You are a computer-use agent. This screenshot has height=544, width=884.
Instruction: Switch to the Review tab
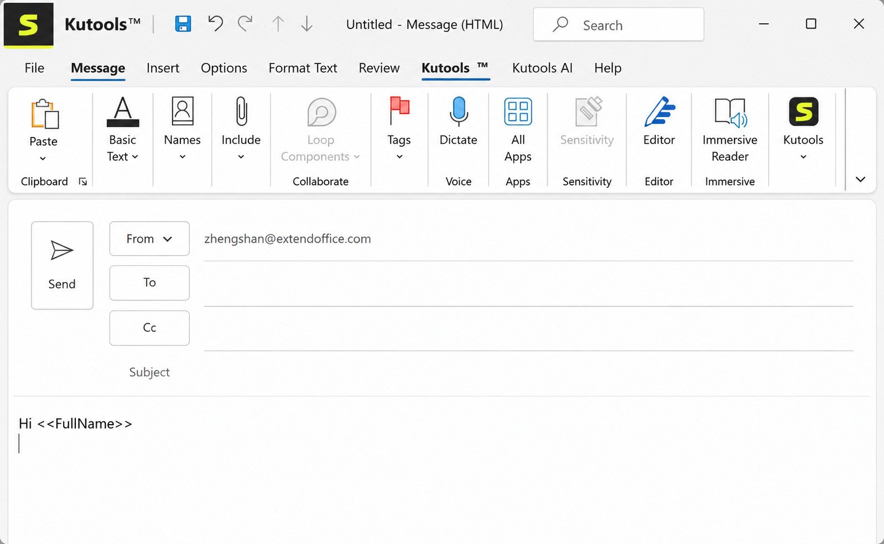click(379, 68)
